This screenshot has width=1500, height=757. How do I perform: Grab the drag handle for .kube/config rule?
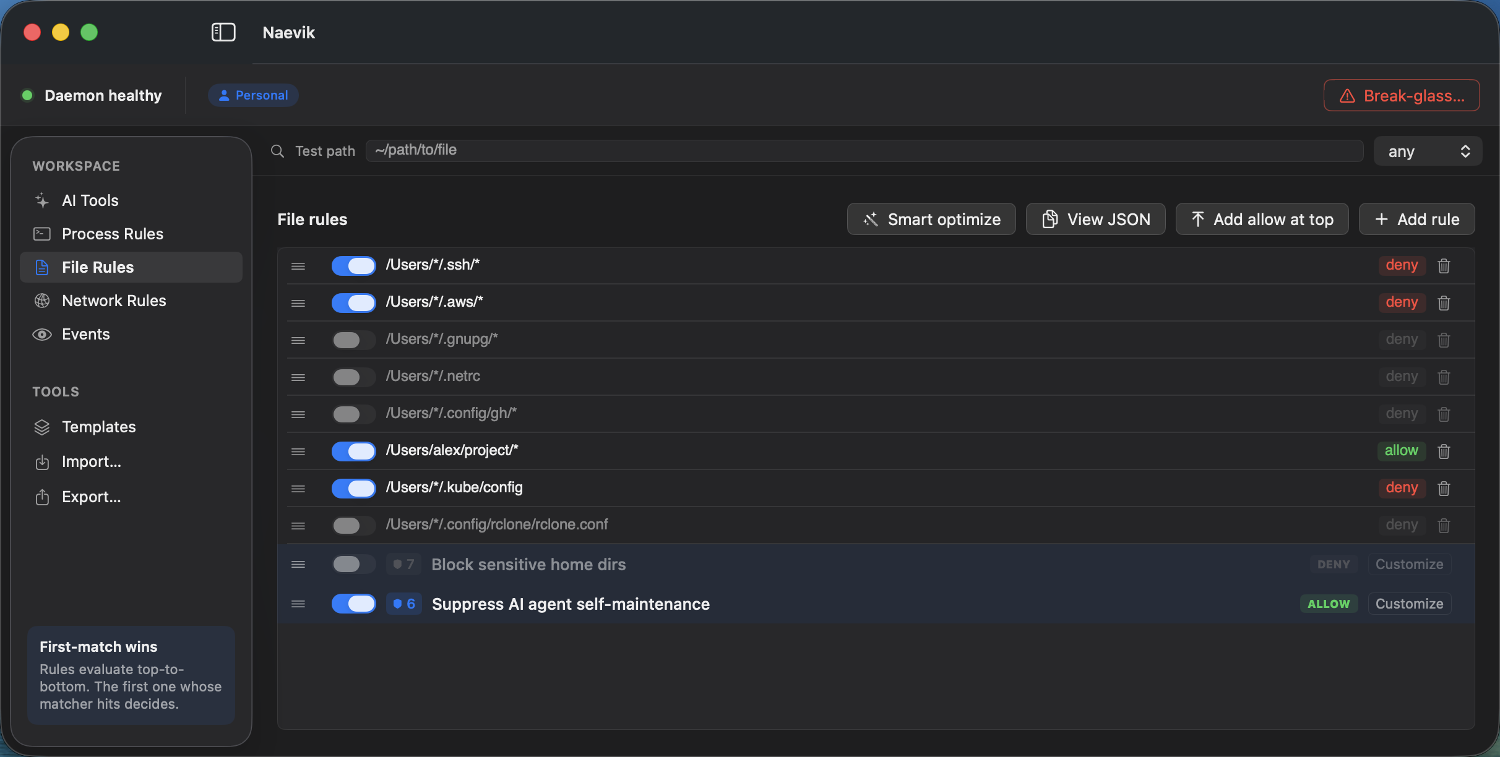pyautogui.click(x=298, y=489)
